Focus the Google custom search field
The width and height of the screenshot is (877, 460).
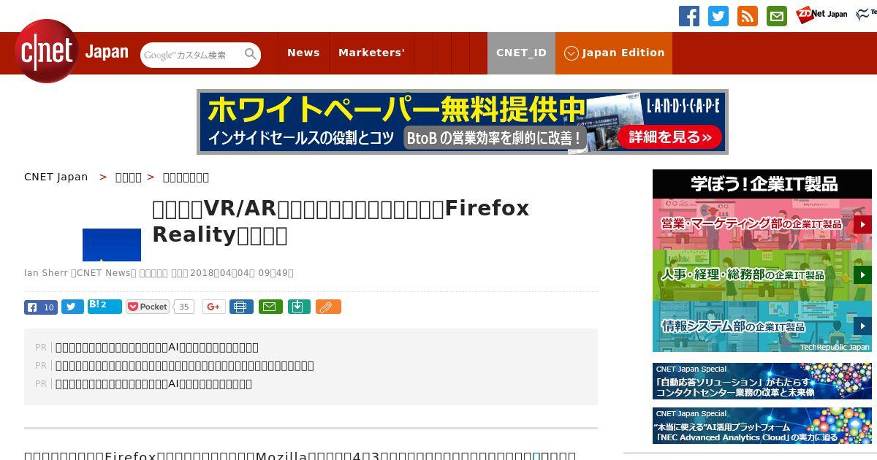tap(191, 55)
